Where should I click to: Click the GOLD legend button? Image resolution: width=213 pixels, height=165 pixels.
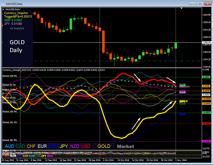(104, 146)
